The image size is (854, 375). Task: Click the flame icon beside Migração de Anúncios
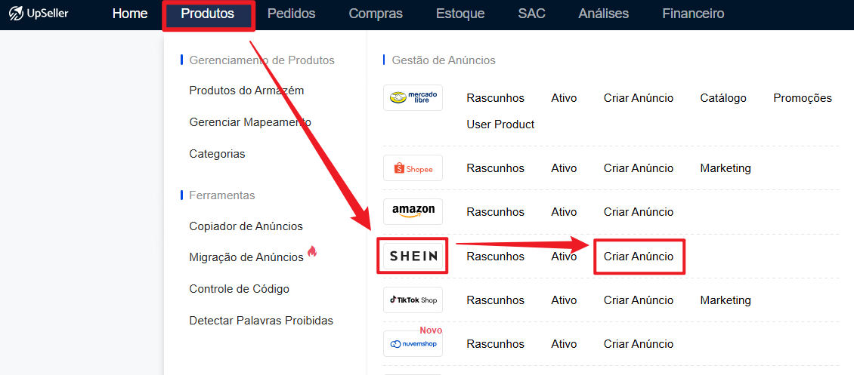click(x=312, y=251)
